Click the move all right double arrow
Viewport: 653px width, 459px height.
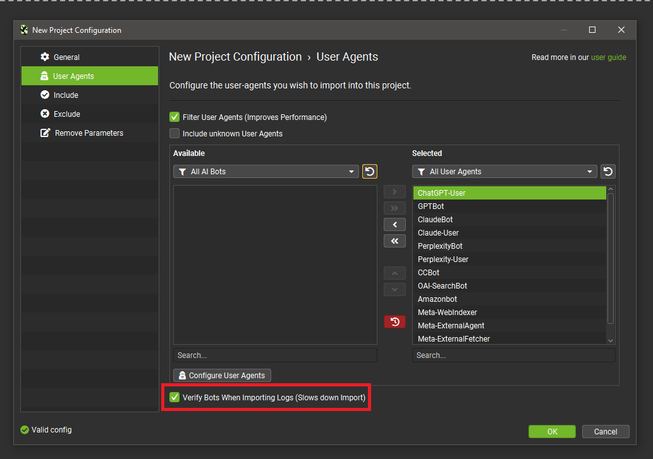pyautogui.click(x=394, y=208)
